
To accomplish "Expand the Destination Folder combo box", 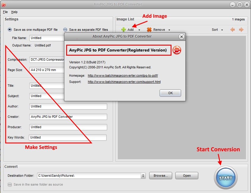I will [143, 176].
